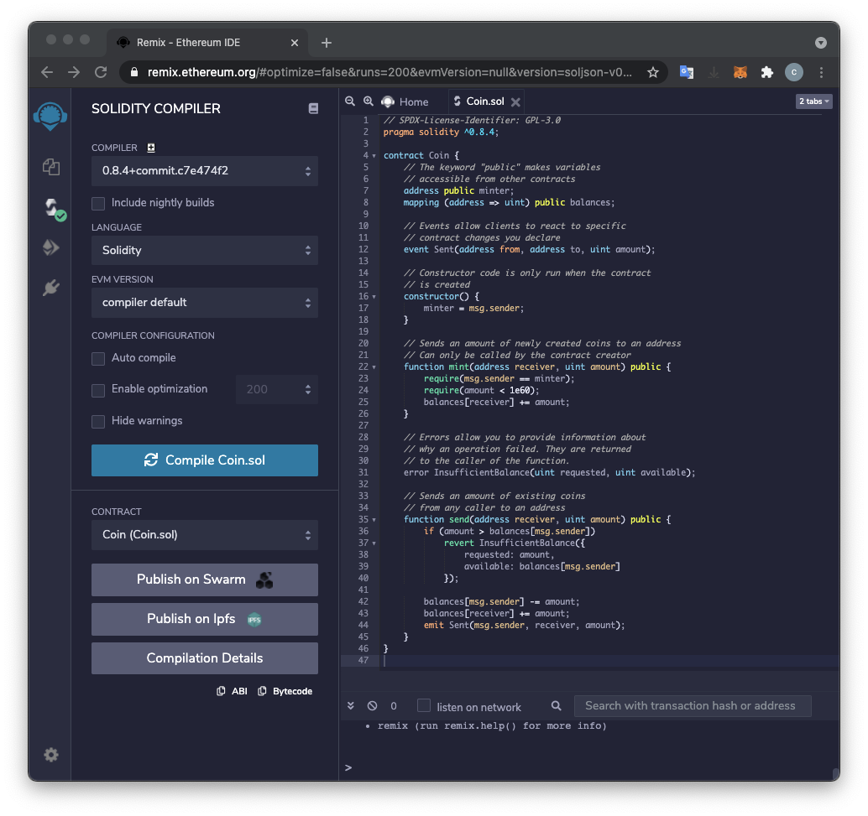Expand the Contract selector Coin (Coin.sol)
Screen dimensions: 868x816
(x=204, y=535)
